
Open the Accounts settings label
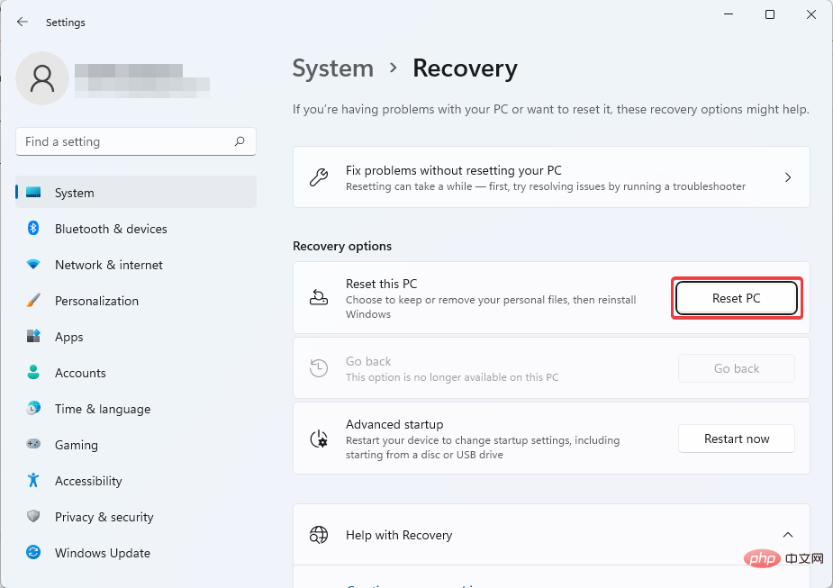tap(80, 373)
